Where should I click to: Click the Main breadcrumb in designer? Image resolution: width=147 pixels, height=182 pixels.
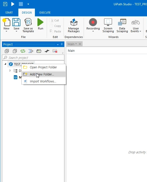(71, 51)
